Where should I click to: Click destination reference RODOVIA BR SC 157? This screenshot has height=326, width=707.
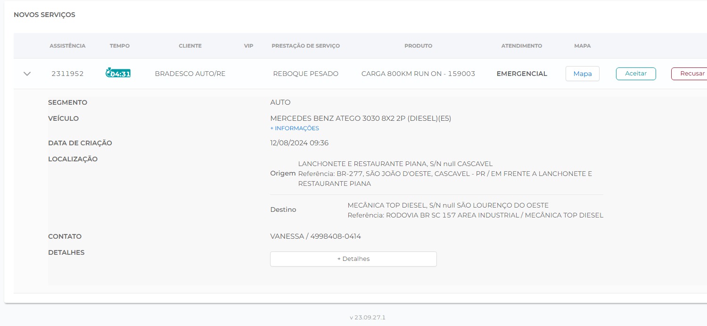coord(475,215)
